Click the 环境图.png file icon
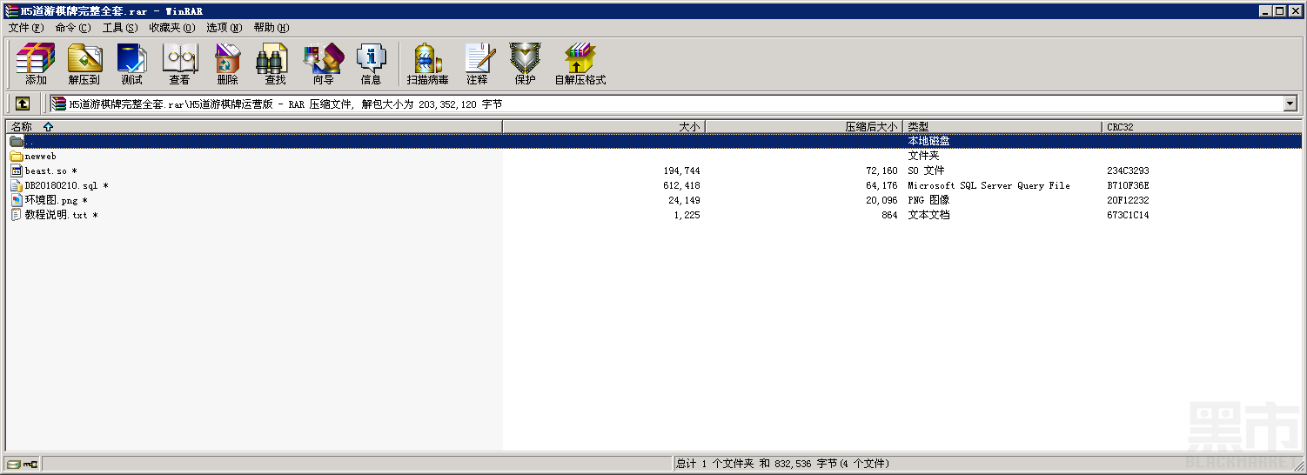Viewport: 1307px width, 475px height. [x=17, y=200]
